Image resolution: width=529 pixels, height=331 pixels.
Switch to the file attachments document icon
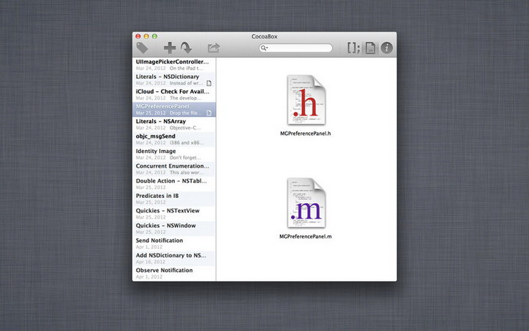pyautogui.click(x=370, y=48)
